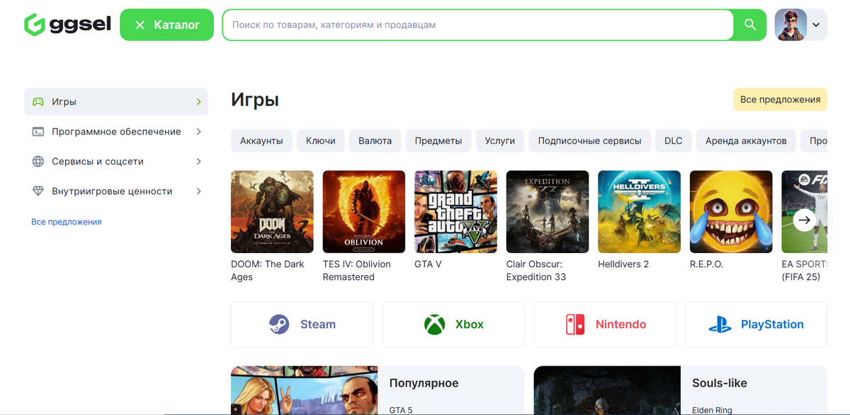
Task: Close the catalog with the Каталог button
Action: point(166,25)
